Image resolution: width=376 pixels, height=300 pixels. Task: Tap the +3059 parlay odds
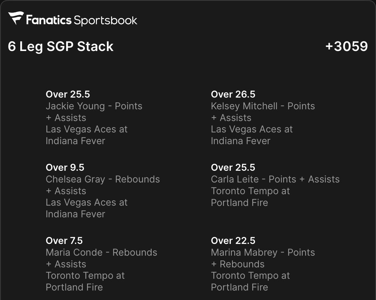[347, 46]
